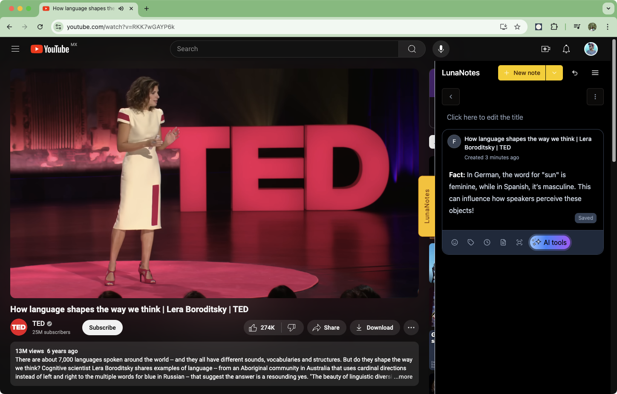Open the Chrome profile avatar
This screenshot has width=617, height=394.
(x=592, y=27)
